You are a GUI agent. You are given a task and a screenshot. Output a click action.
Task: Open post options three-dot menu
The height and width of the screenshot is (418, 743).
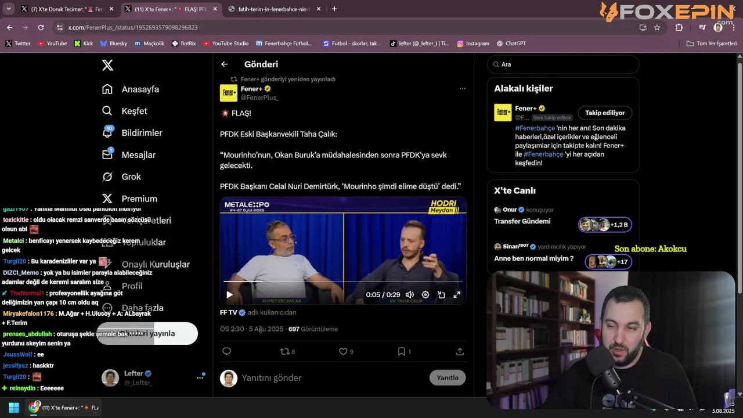click(x=463, y=89)
